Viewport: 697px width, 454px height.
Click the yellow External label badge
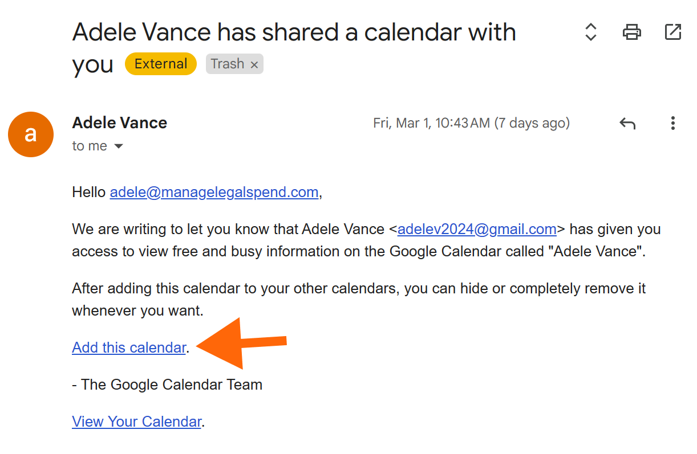(161, 64)
